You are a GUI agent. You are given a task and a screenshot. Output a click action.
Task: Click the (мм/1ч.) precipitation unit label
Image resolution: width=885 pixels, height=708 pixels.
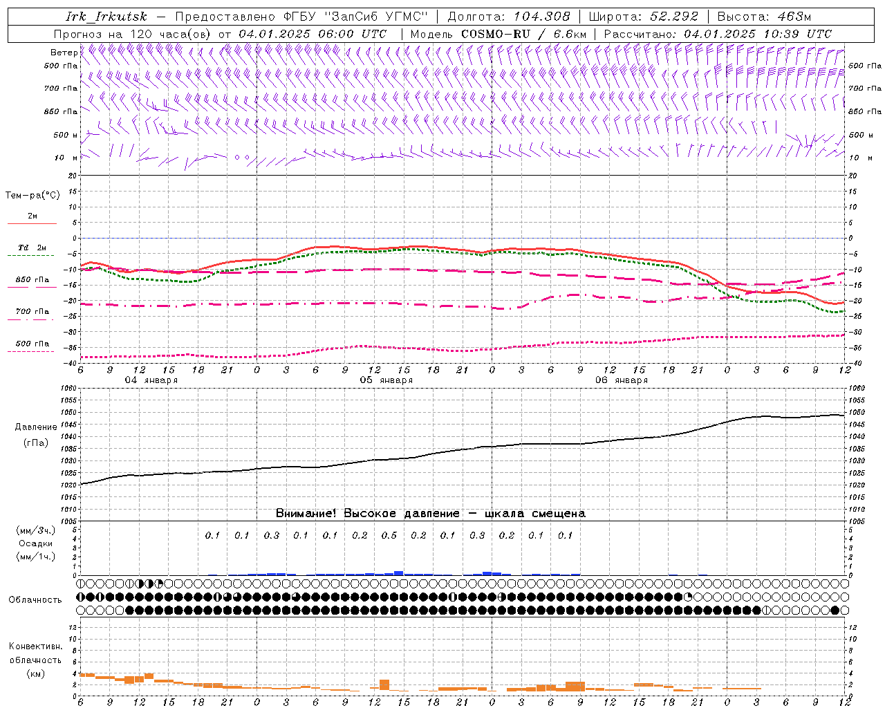click(36, 557)
